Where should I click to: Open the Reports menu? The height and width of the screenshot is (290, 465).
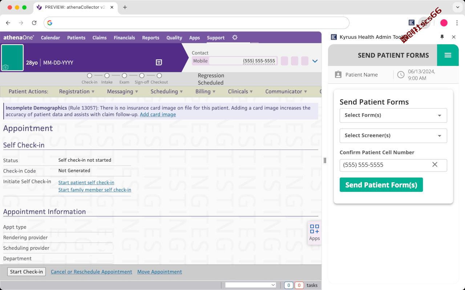point(151,38)
